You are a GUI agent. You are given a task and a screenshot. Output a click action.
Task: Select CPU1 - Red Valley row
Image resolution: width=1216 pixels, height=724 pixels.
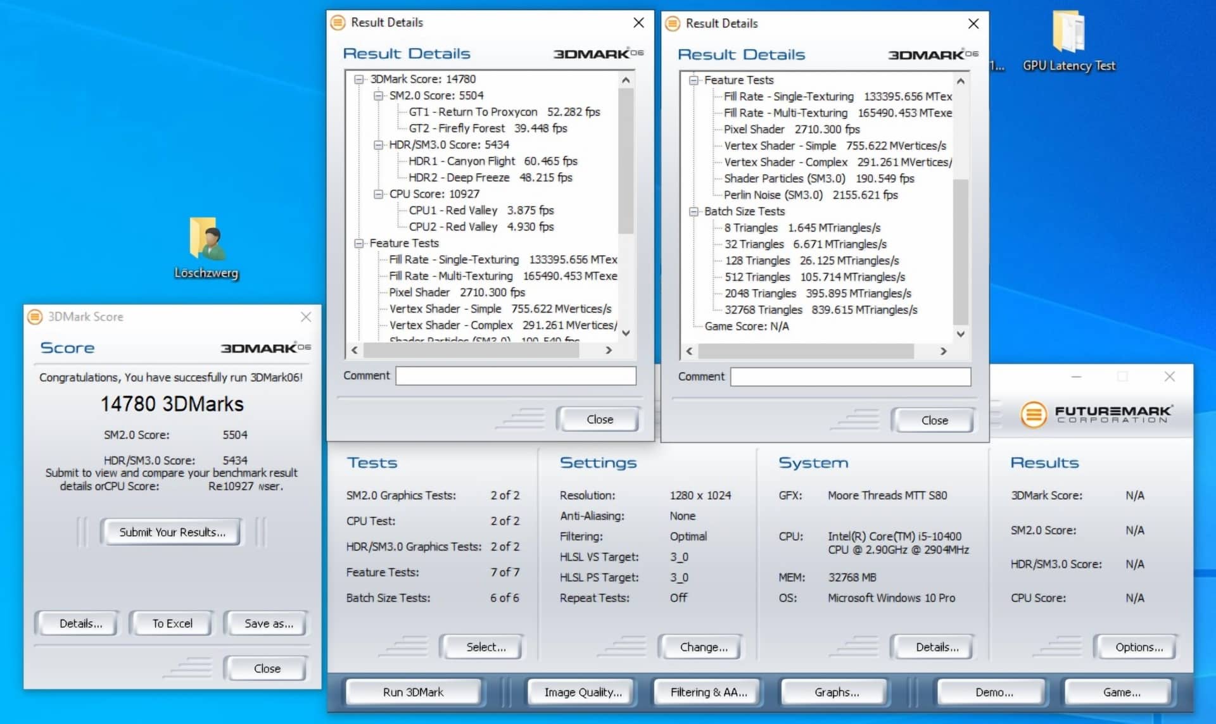(481, 210)
